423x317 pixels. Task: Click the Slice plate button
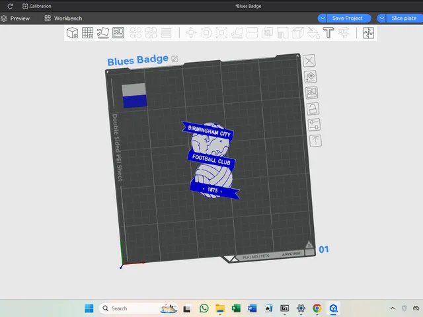[404, 18]
